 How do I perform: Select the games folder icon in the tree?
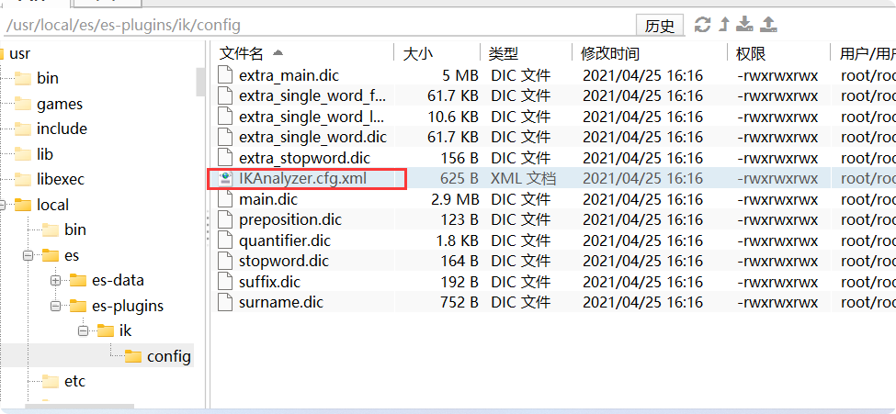pos(23,104)
